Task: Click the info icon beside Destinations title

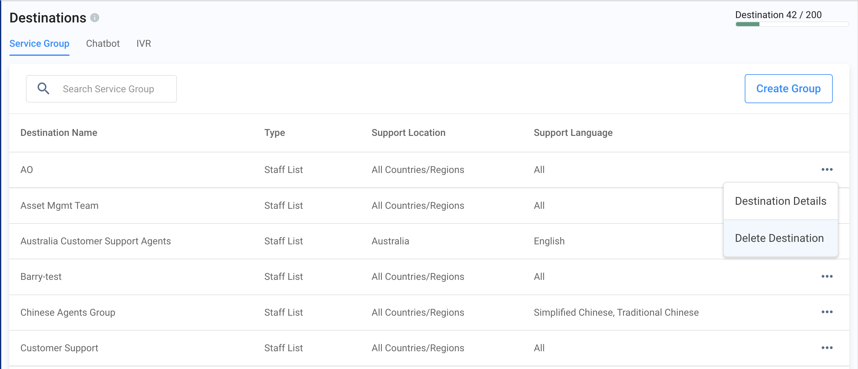Action: [x=95, y=18]
